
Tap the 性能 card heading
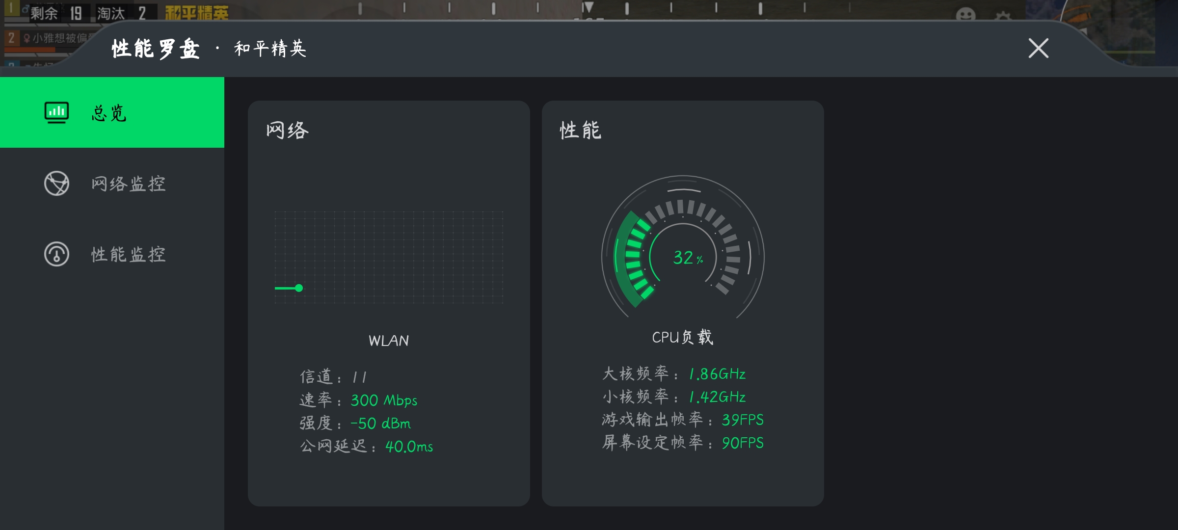click(580, 131)
